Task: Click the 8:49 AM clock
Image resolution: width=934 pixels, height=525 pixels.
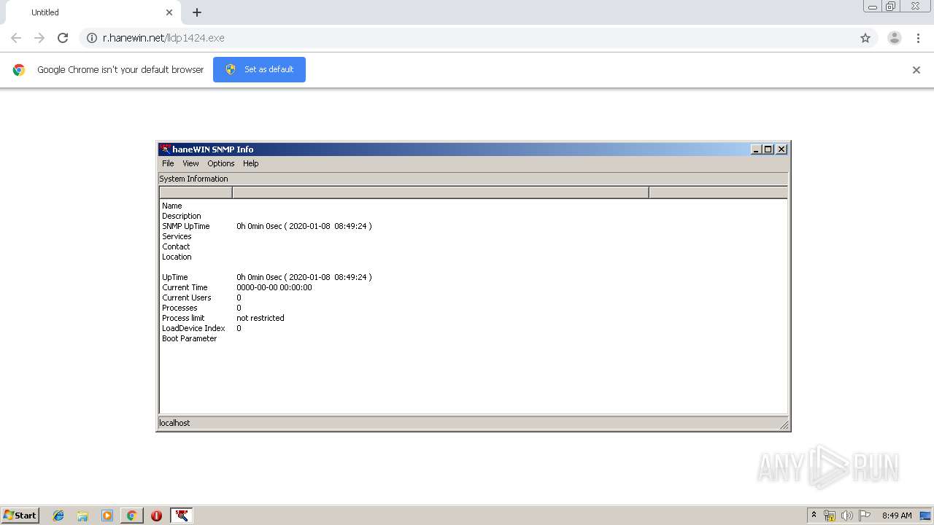Action: tap(897, 516)
